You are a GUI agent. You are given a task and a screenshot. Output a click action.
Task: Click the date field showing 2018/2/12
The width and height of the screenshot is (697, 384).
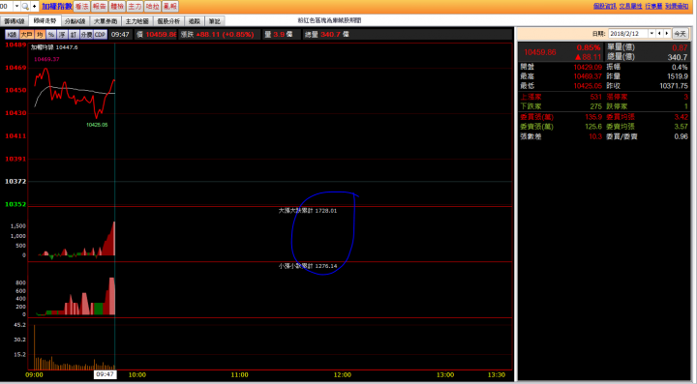[x=628, y=34]
